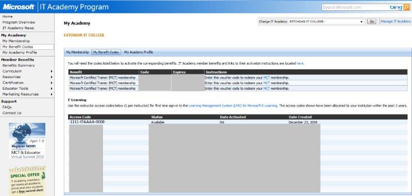This screenshot has width=412, height=196.
Task: Go to Home in sidebar
Action: [8, 16]
